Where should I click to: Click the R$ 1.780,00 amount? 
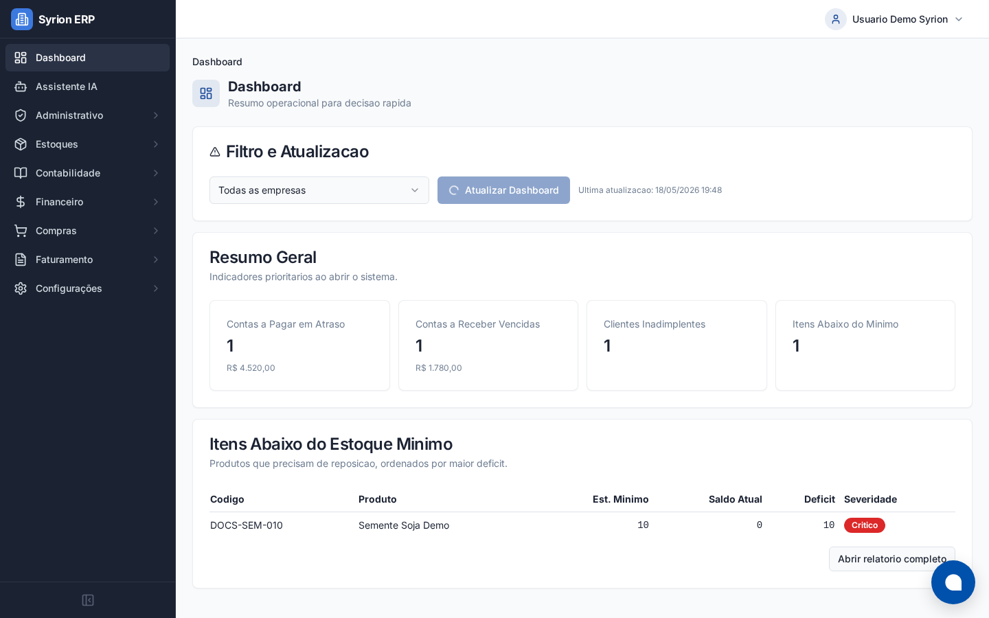439,368
